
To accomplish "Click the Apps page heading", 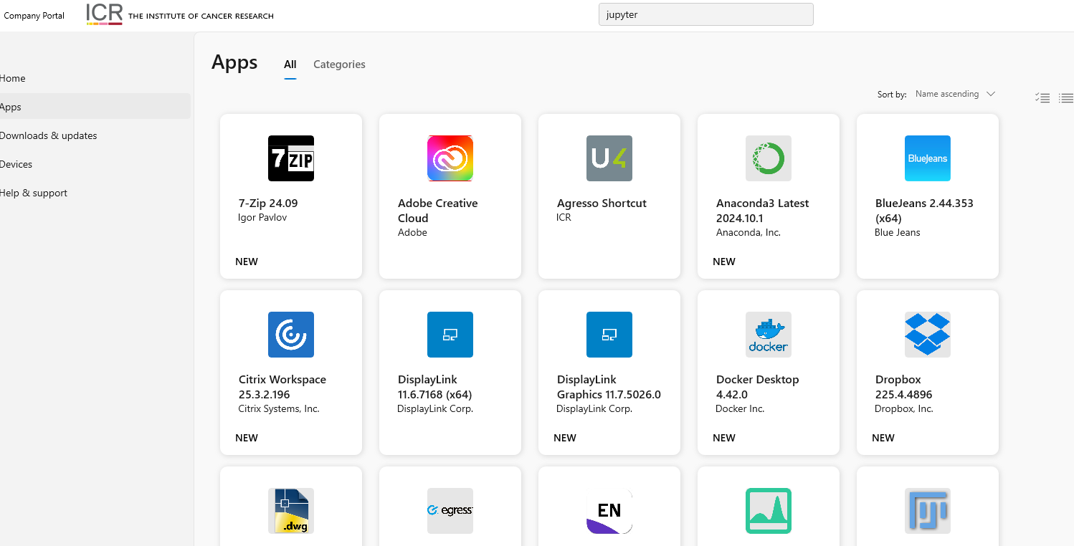I will click(x=234, y=62).
